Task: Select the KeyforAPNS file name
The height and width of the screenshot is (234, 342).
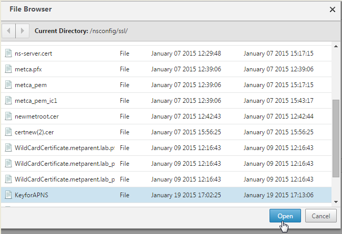Action: click(33, 195)
